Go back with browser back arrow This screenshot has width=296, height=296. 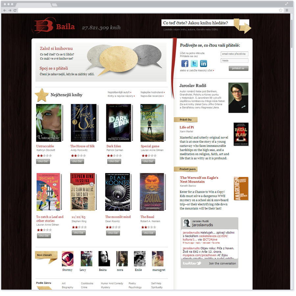click(x=5, y=11)
